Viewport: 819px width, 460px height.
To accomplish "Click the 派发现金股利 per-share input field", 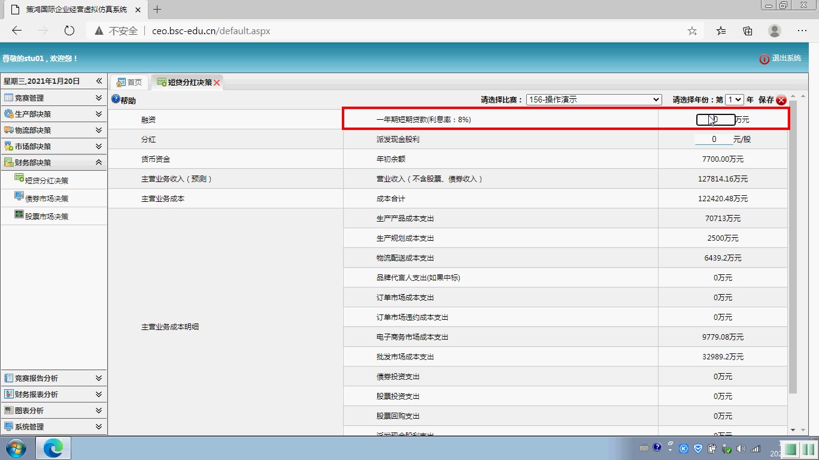I will click(x=714, y=139).
